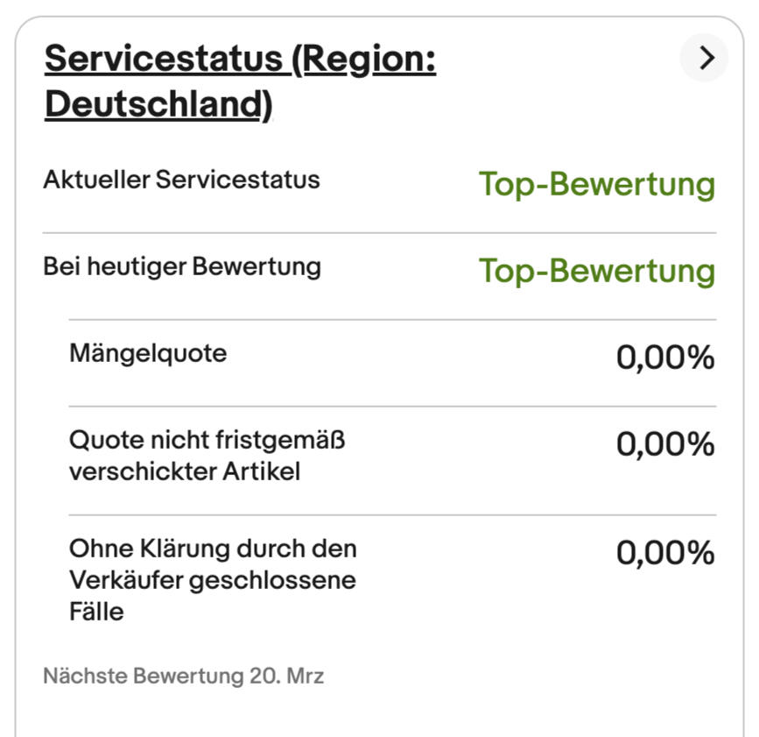Click "(Region:" text in the heading
This screenshot has height=737, width=759.
tap(363, 59)
